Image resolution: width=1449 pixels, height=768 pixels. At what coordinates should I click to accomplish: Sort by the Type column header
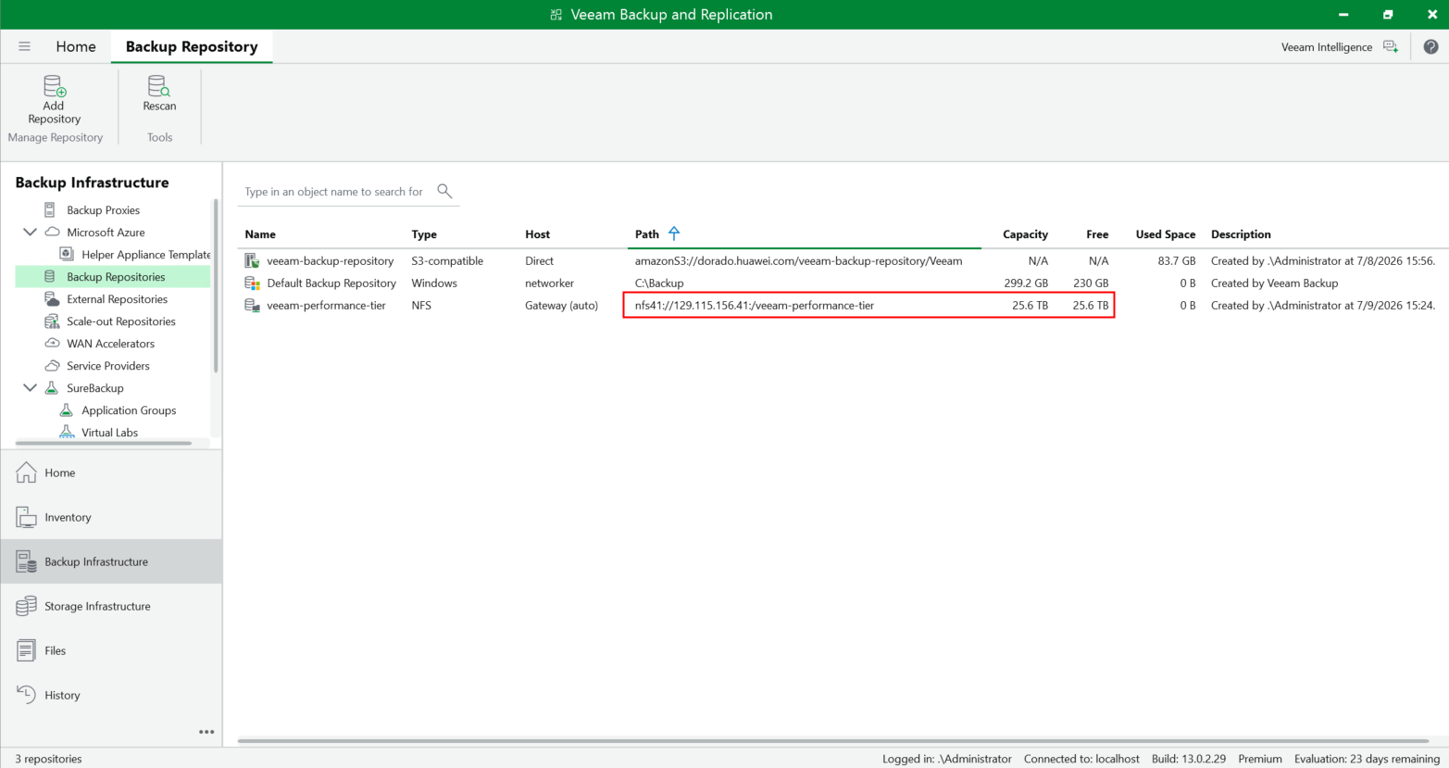[424, 234]
